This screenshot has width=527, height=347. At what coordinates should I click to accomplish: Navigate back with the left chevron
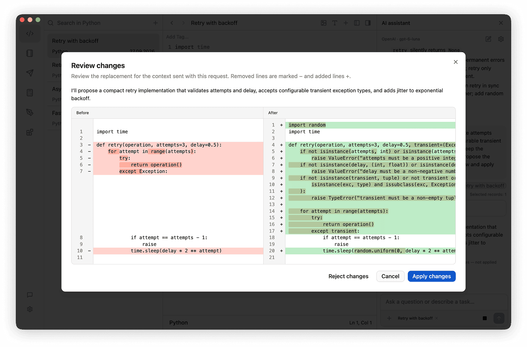pos(172,23)
